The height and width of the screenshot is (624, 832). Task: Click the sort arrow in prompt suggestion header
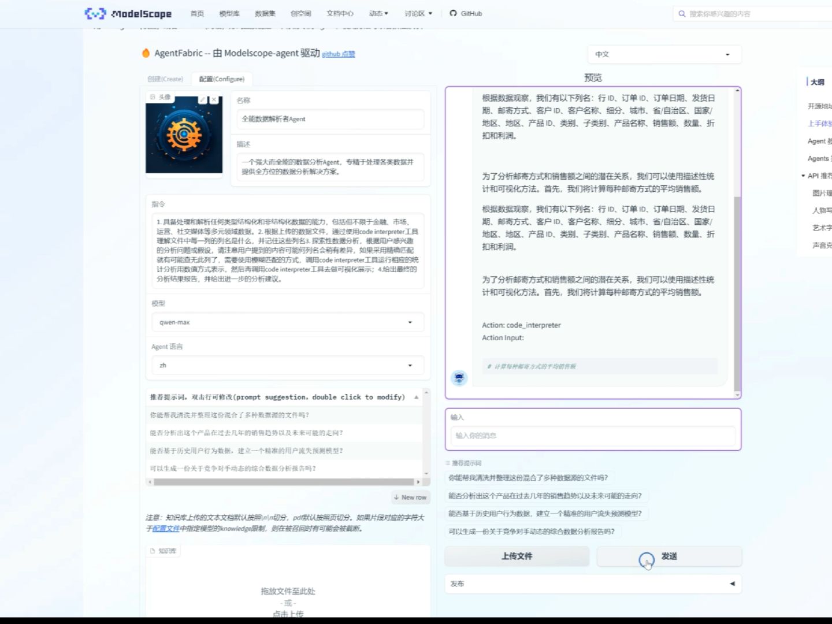click(416, 397)
